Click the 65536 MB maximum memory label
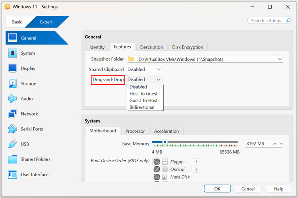This screenshot has height=198, width=298. coord(229,152)
